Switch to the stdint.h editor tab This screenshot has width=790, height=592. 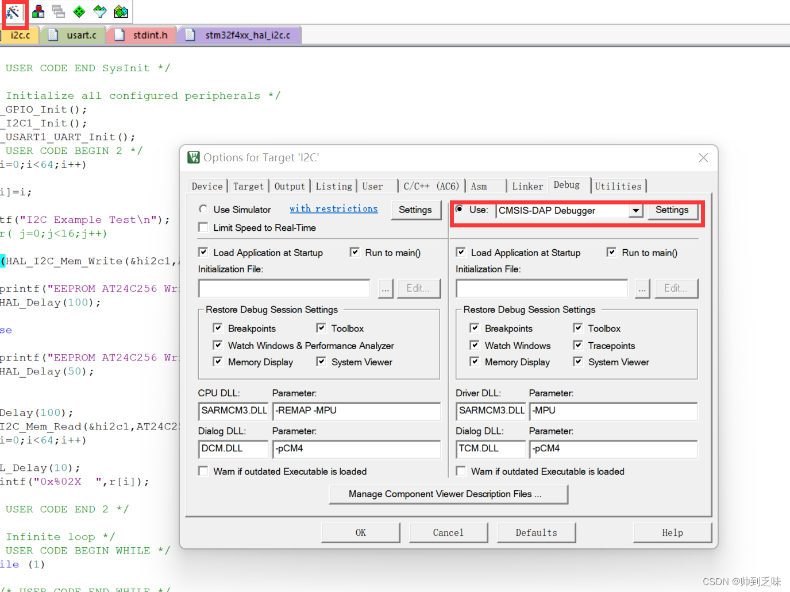(x=142, y=35)
